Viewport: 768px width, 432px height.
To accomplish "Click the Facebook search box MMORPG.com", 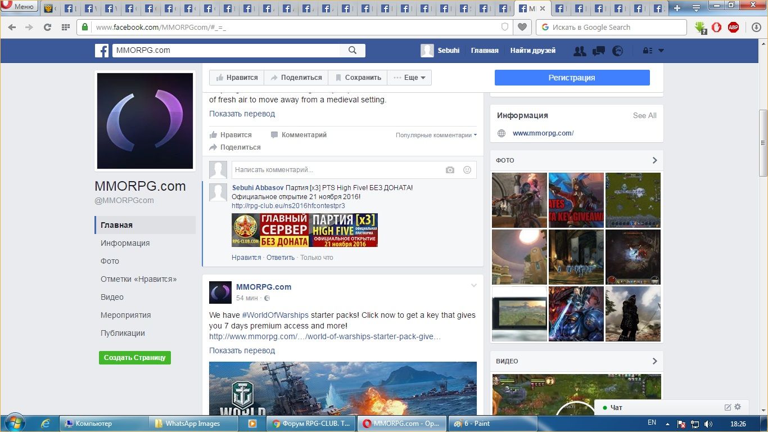I will tap(225, 50).
